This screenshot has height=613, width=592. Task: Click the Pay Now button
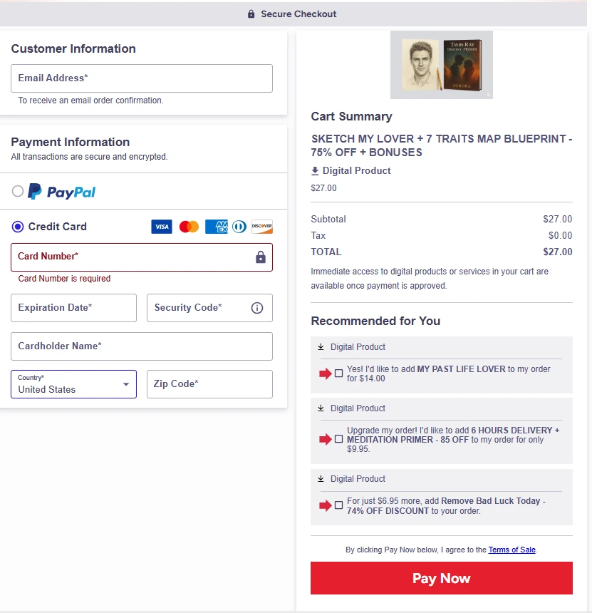click(x=441, y=578)
